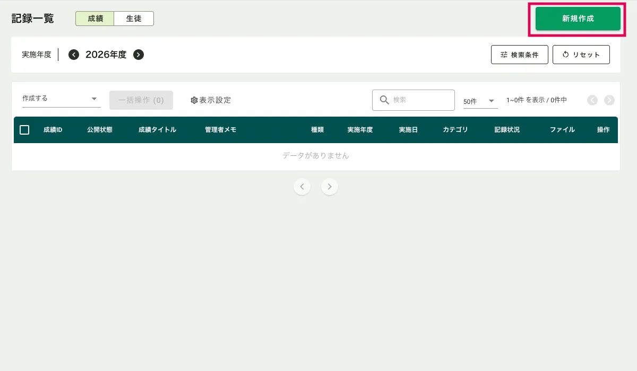Toggle the select-all checkbox in table header

point(24,130)
